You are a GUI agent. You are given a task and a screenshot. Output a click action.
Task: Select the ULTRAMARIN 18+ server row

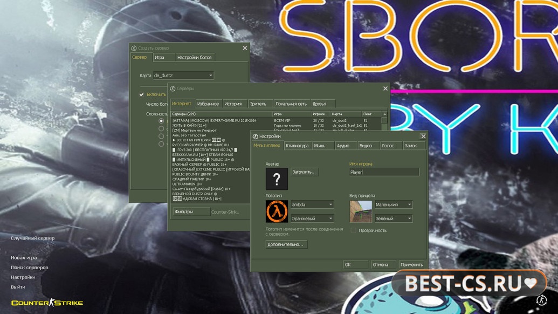(211, 184)
